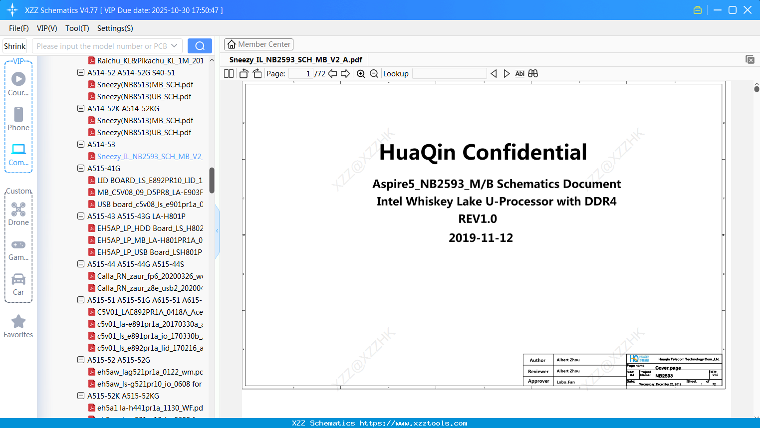Click the magnifier search button
The image size is (760, 428).
(200, 46)
